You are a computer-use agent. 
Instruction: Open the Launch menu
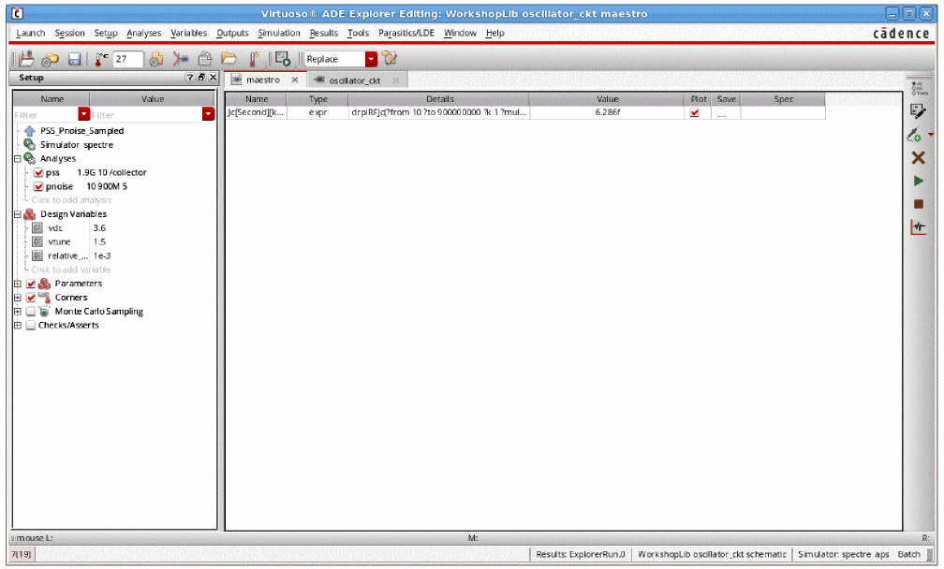31,33
